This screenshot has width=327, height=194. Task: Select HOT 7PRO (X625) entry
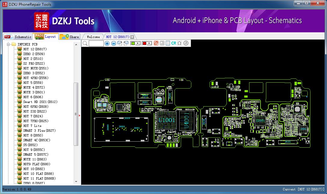pyautogui.click(x=36, y=121)
